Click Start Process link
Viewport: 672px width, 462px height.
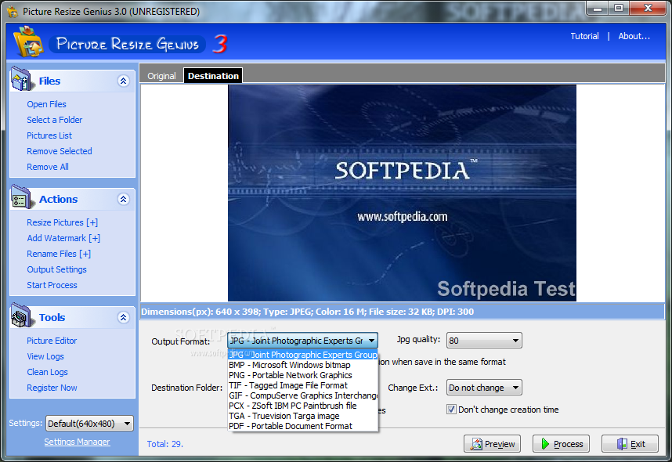[x=52, y=286]
